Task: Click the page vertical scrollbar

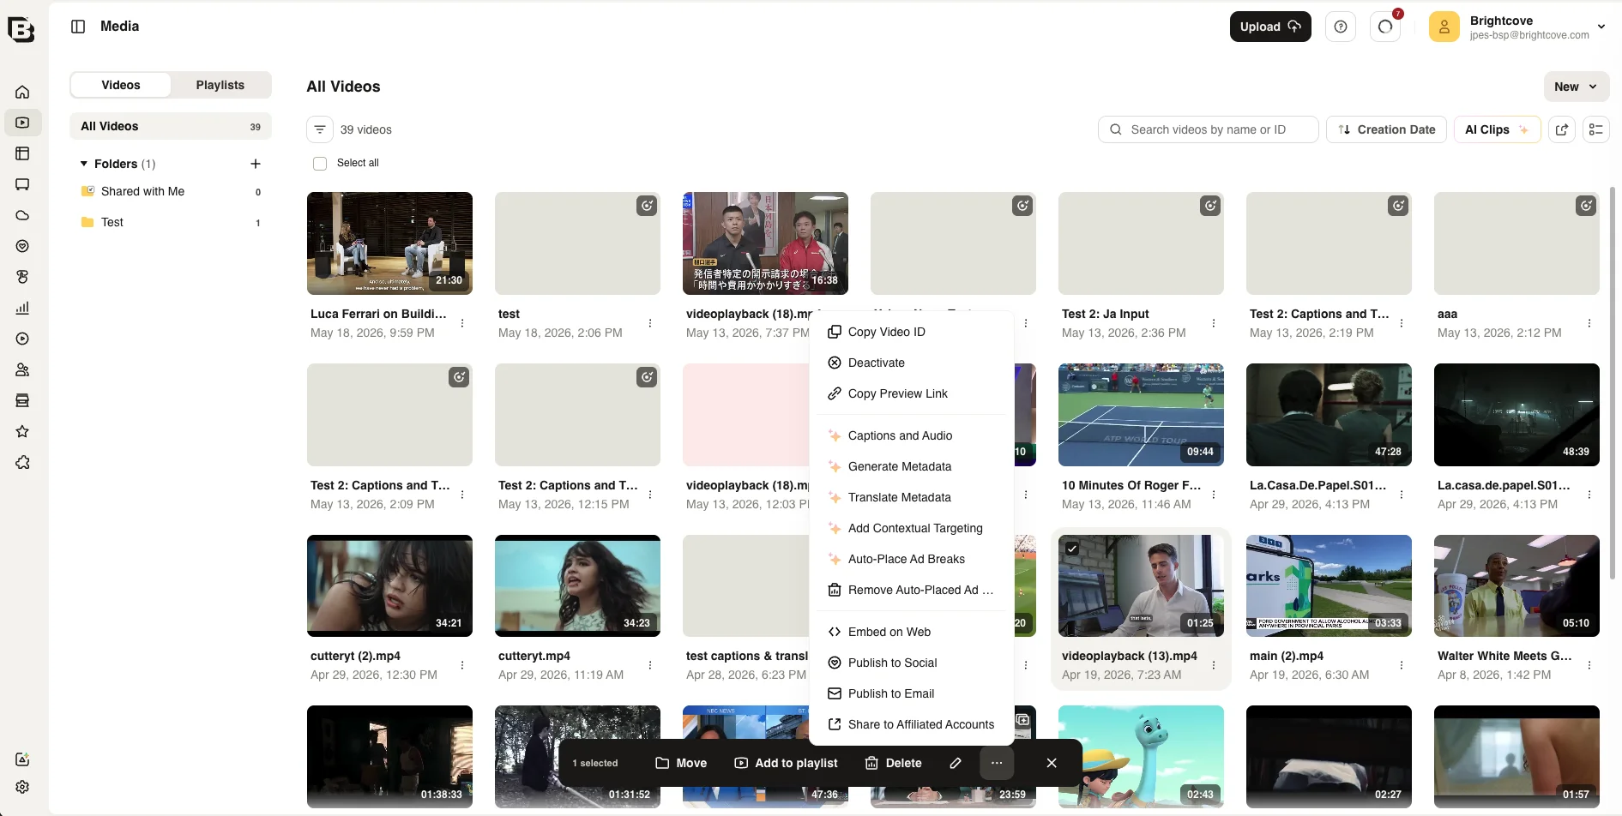Action: coord(1613,381)
